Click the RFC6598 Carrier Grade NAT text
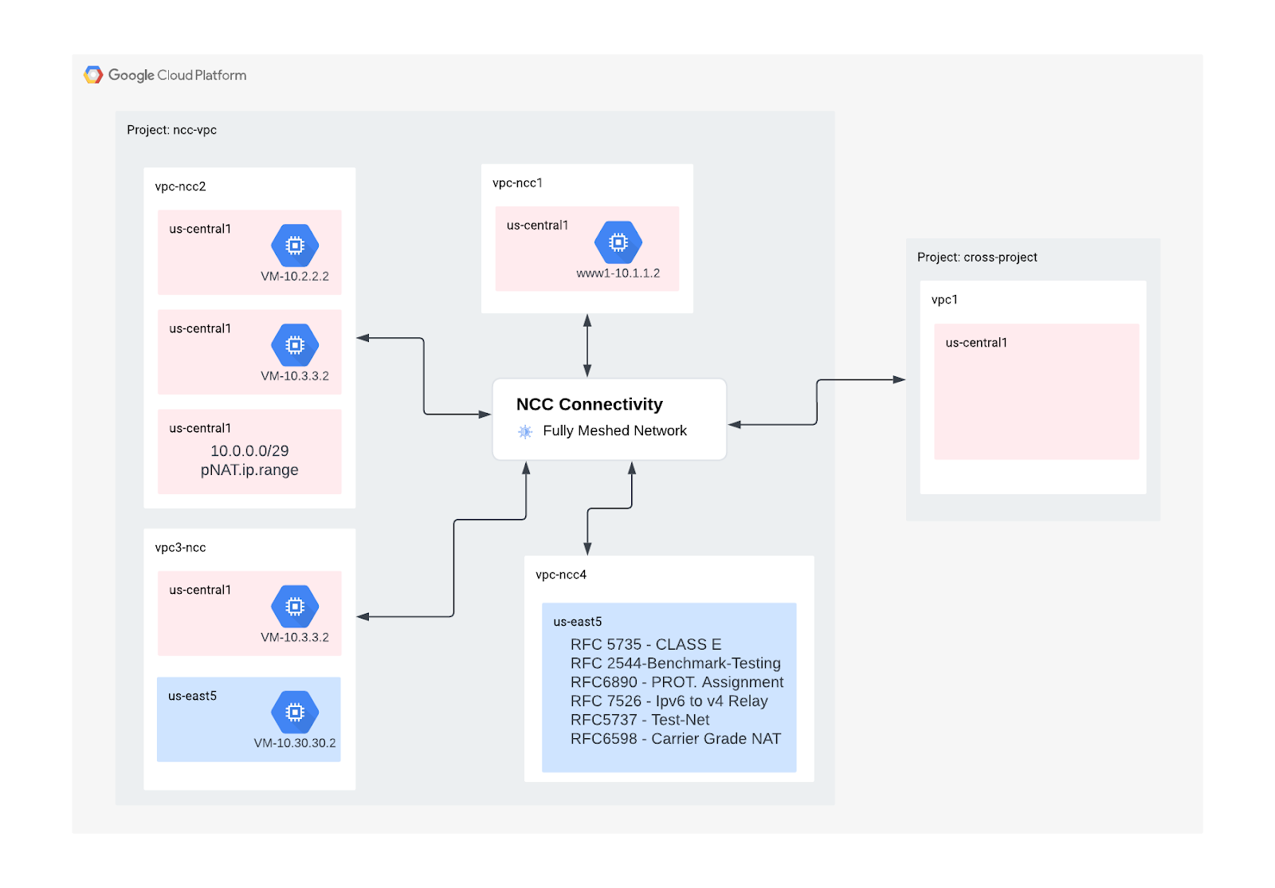This screenshot has height=888, width=1275. click(x=675, y=739)
